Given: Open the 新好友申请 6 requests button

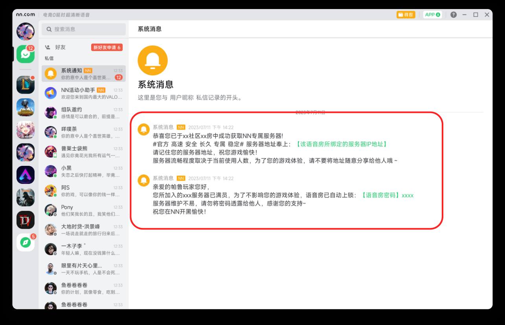Looking at the screenshot, I should pyautogui.click(x=107, y=48).
